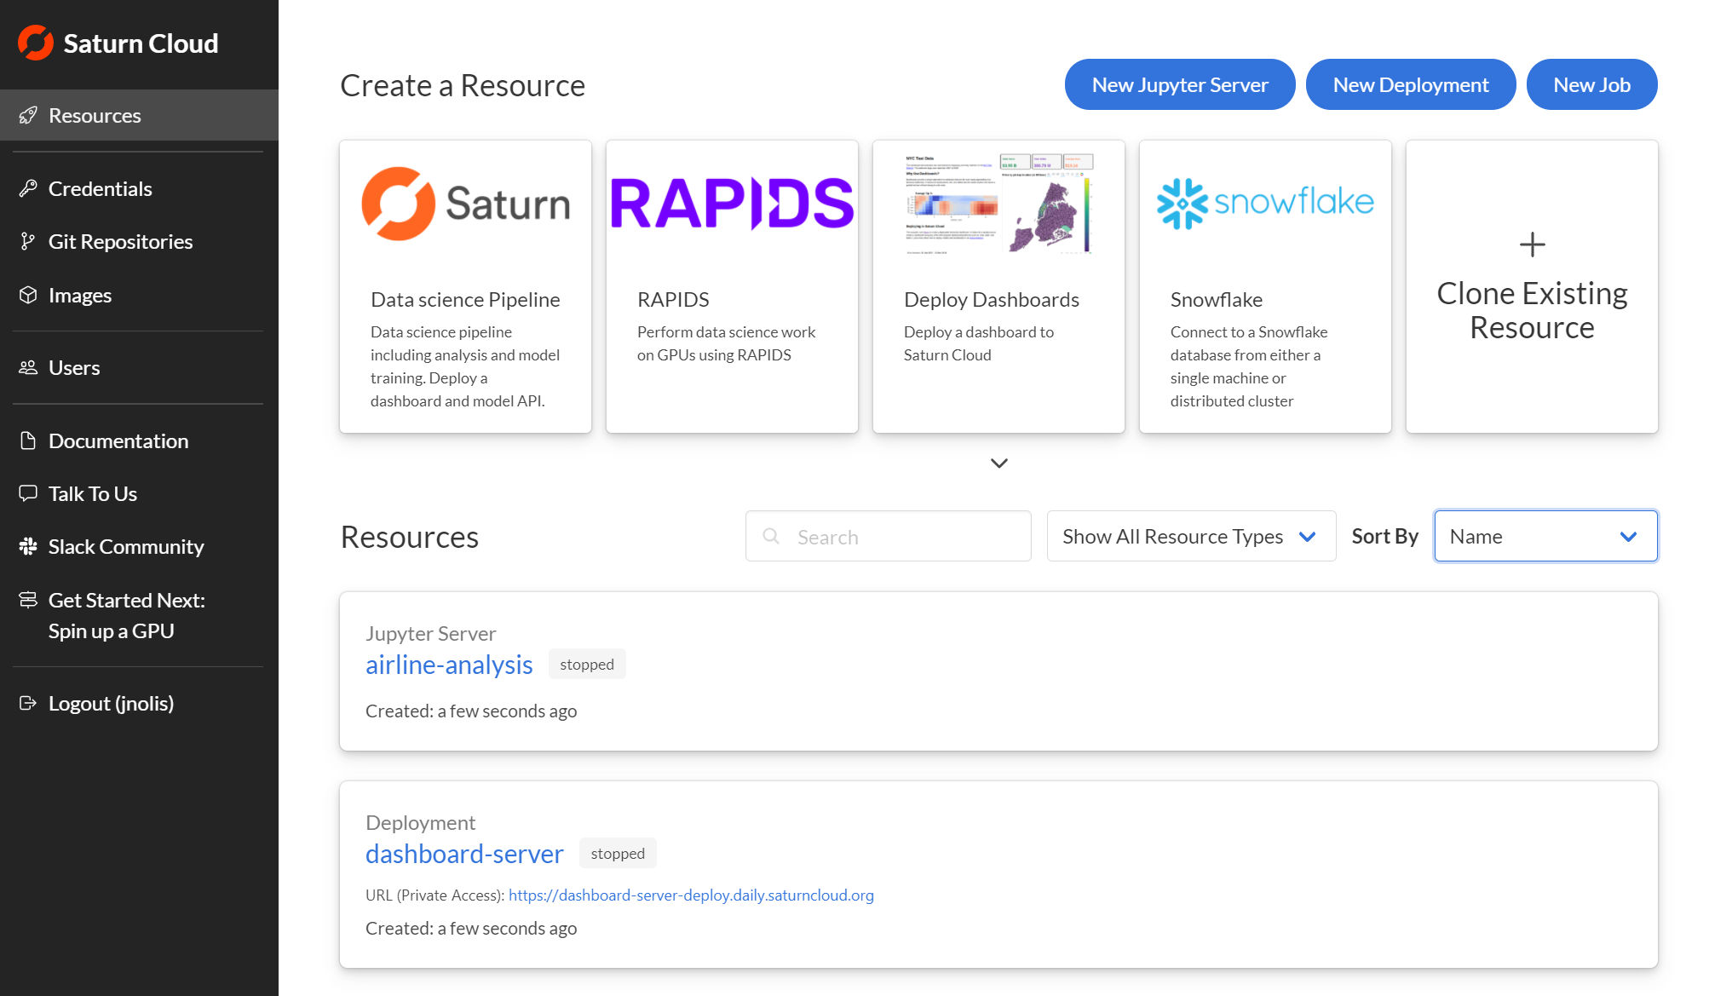This screenshot has height=996, width=1709.
Task: Open the airline-analysis resource link
Action: click(449, 665)
